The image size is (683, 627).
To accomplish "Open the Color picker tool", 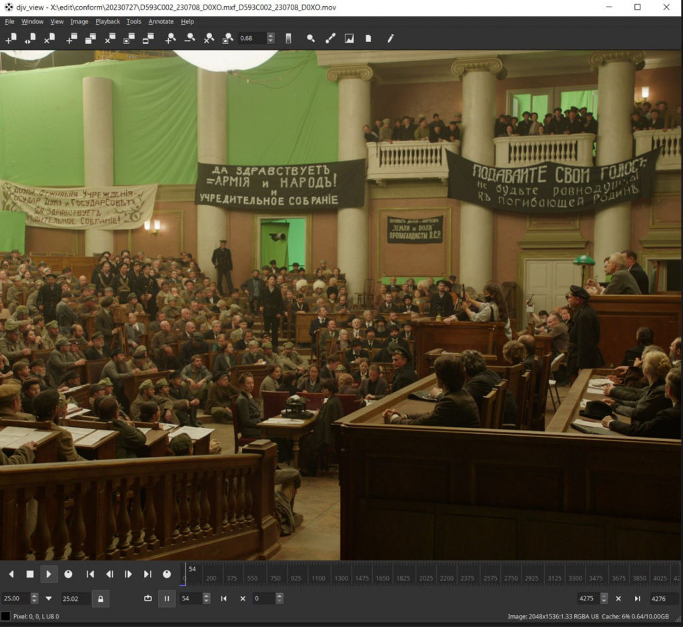I will pyautogui.click(x=330, y=39).
